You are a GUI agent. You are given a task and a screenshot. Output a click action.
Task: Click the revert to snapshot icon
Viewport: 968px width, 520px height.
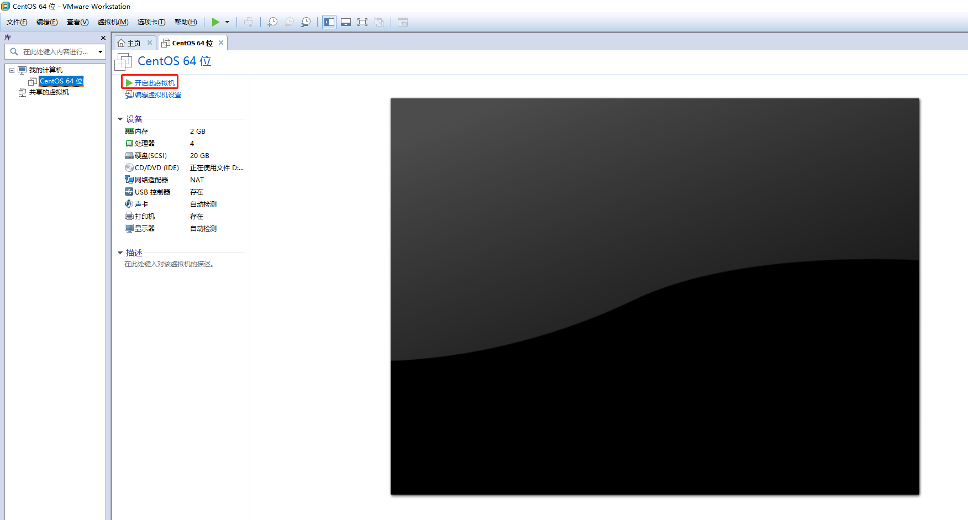point(289,22)
